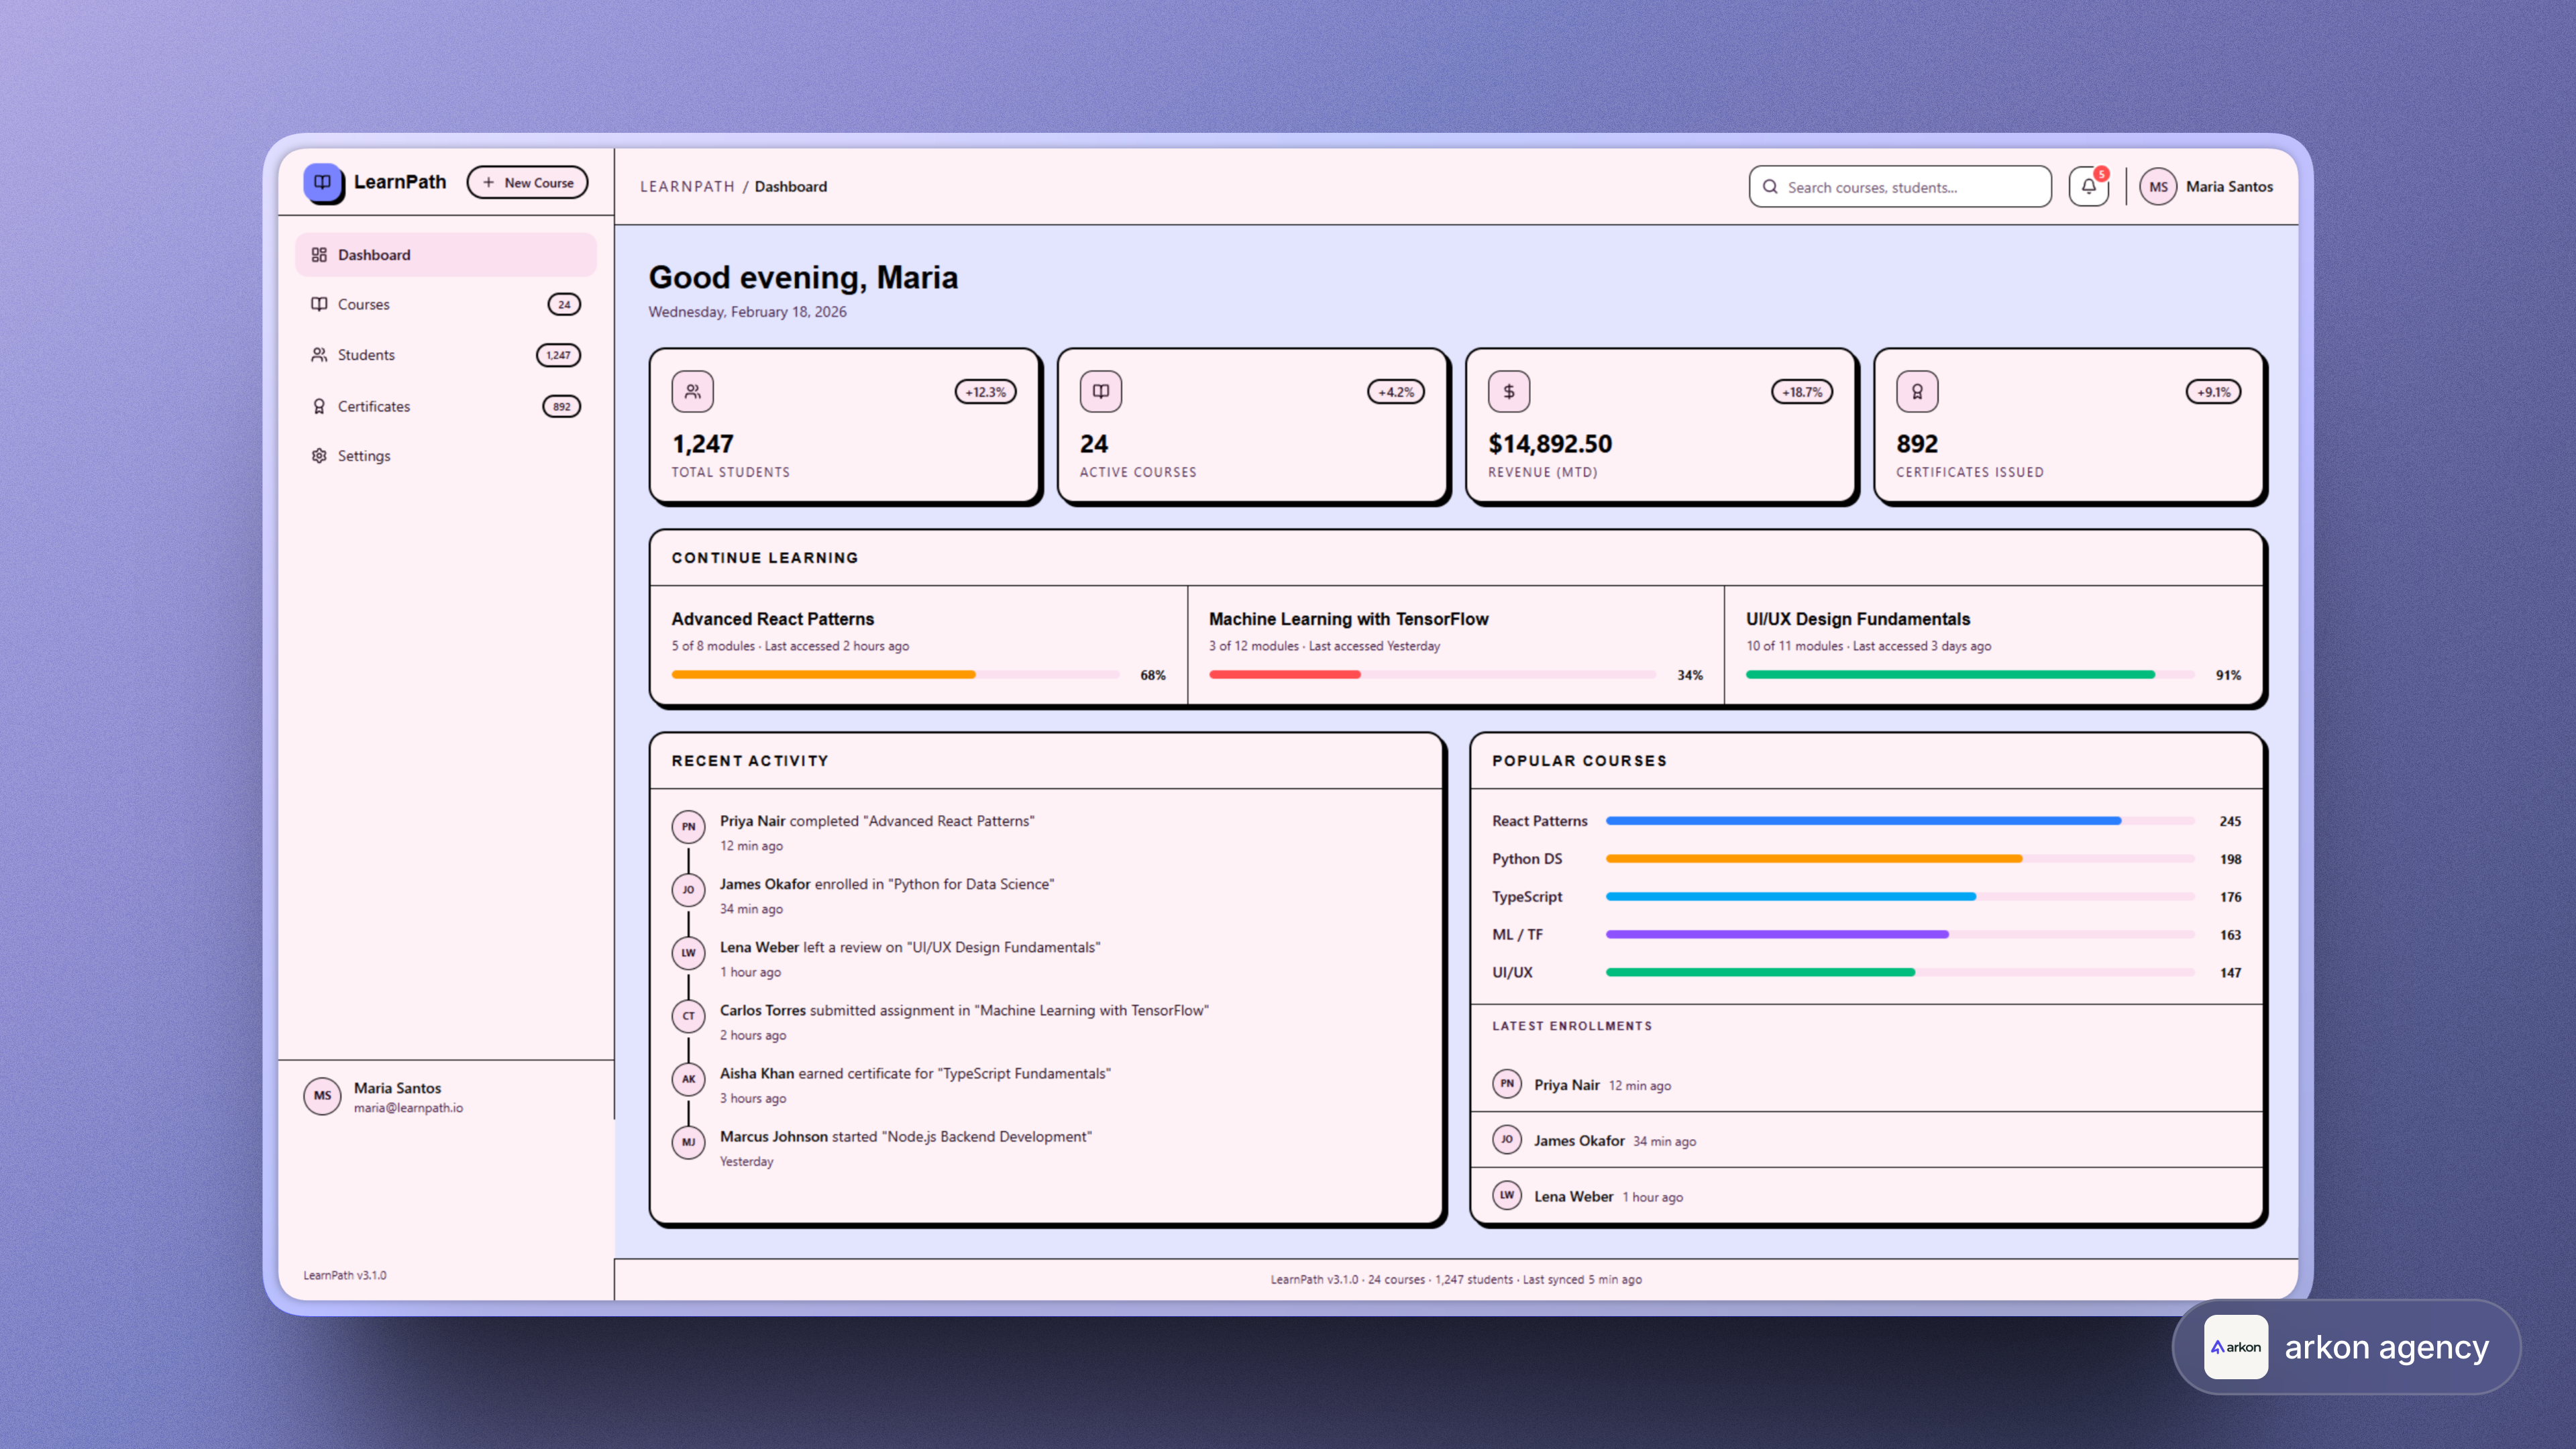Click the Courses book icon in sidebar
The width and height of the screenshot is (2576, 1449).
tap(319, 304)
